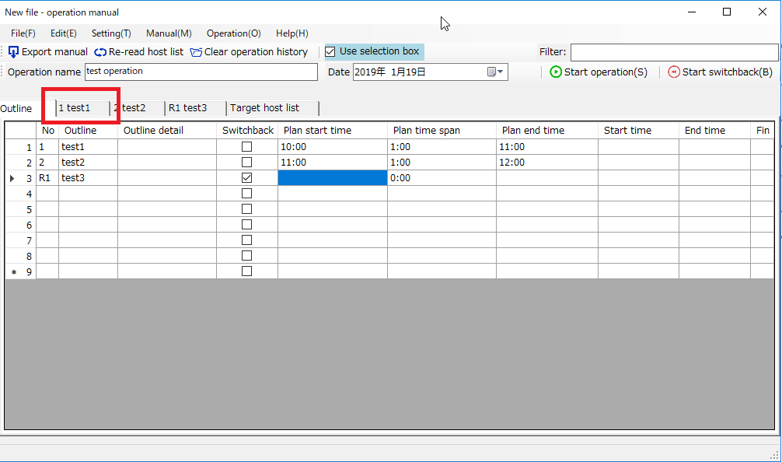Screen dimensions: 782x462
Task: Open the File(F) menu
Action: [x=23, y=33]
